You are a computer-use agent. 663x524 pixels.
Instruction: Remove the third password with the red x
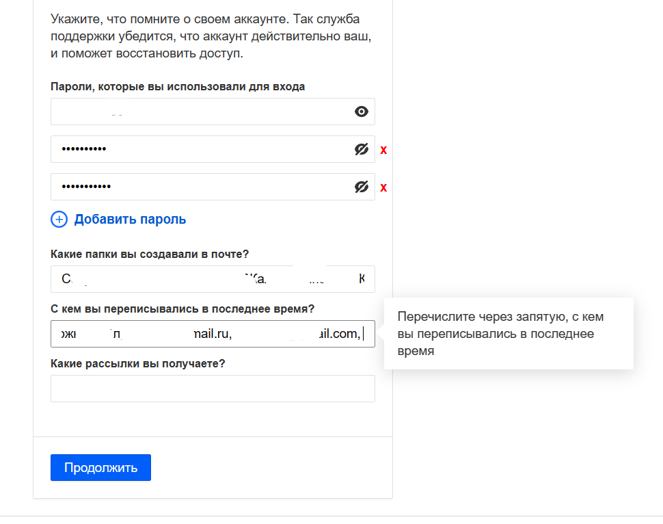pyautogui.click(x=383, y=187)
